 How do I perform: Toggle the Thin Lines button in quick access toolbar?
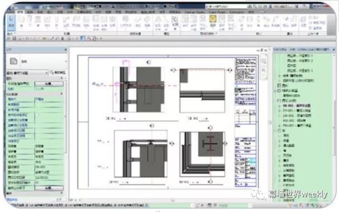pos(82,38)
